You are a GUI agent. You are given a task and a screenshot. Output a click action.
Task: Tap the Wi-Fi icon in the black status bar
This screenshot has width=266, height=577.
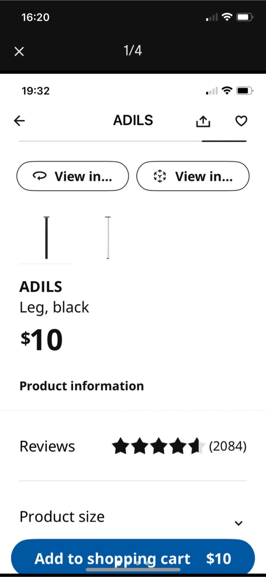click(x=227, y=17)
